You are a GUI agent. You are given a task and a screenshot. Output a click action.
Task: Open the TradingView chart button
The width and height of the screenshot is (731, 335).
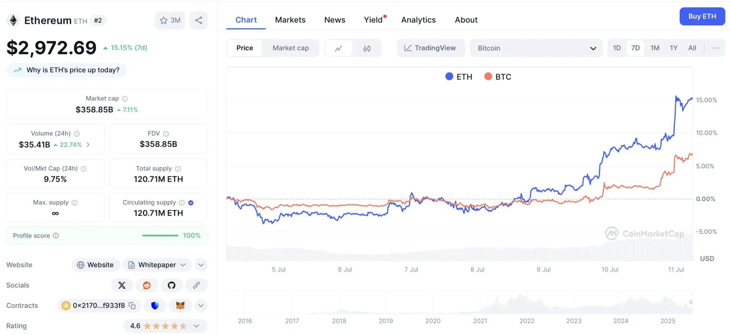[430, 48]
